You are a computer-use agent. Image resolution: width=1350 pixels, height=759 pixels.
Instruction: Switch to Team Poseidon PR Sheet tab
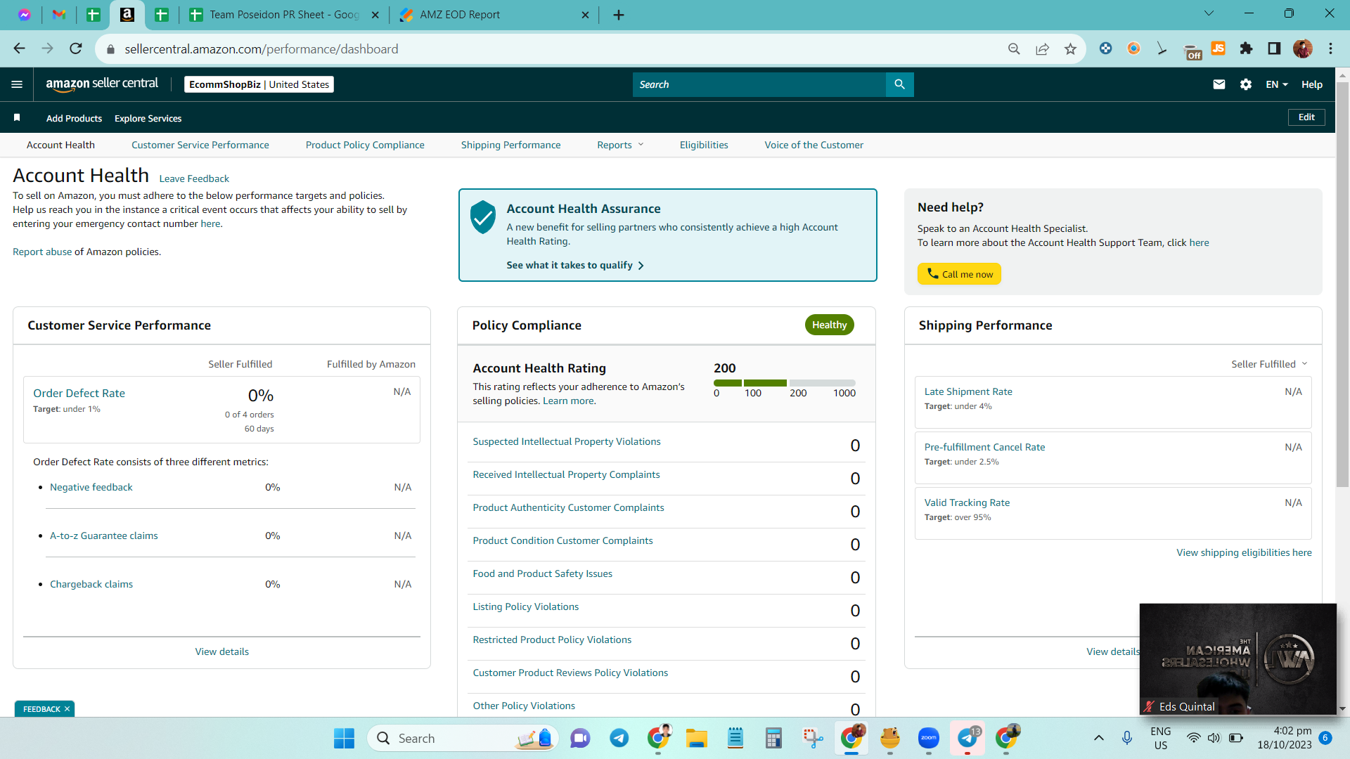pyautogui.click(x=285, y=15)
